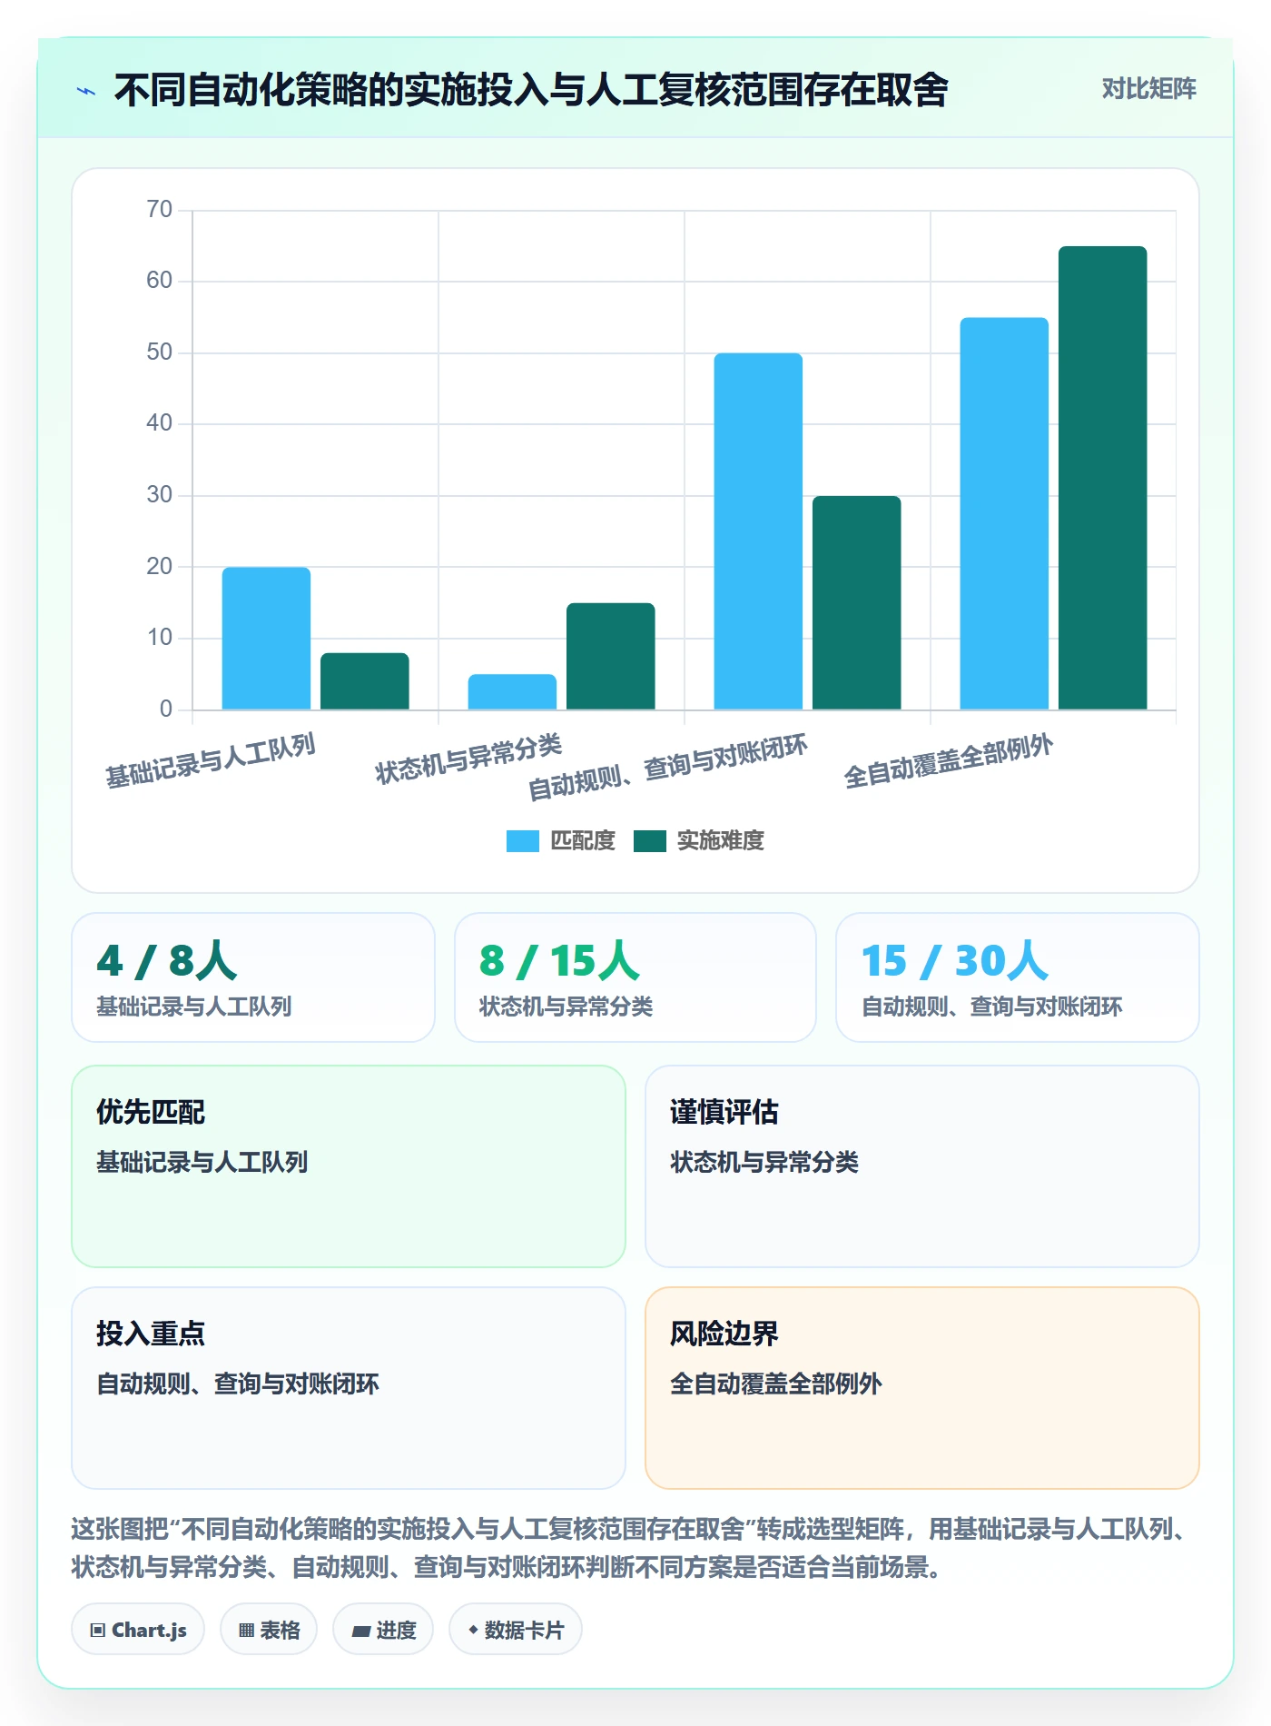Click the axis label 全自动覆盖全部例外
This screenshot has height=1726, width=1271.
click(949, 761)
